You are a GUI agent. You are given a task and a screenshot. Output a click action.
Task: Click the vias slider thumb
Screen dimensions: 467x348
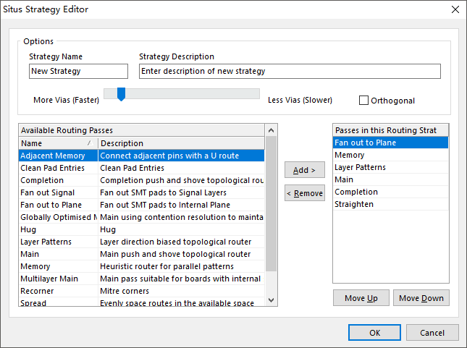(x=121, y=94)
